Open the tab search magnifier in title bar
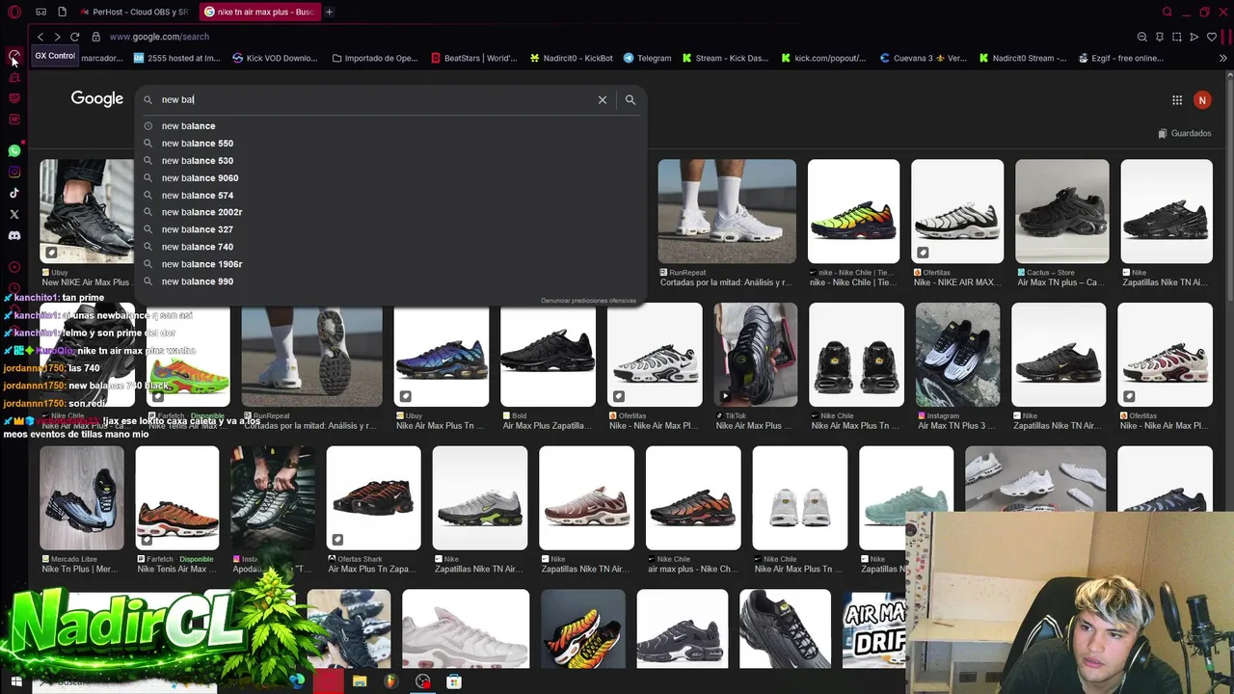This screenshot has width=1234, height=694. point(1167,12)
